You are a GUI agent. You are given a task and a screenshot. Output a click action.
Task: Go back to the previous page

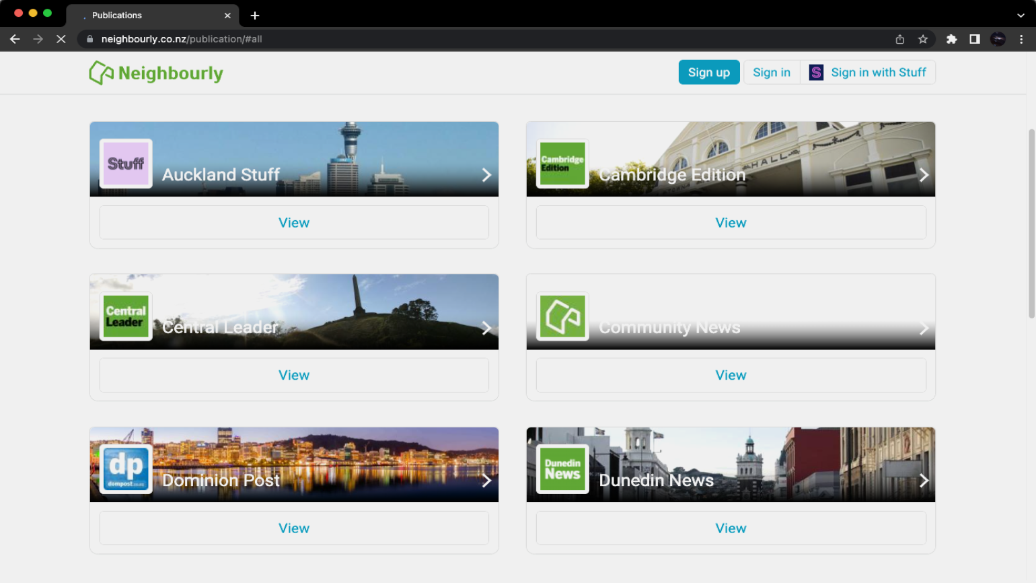[15, 39]
